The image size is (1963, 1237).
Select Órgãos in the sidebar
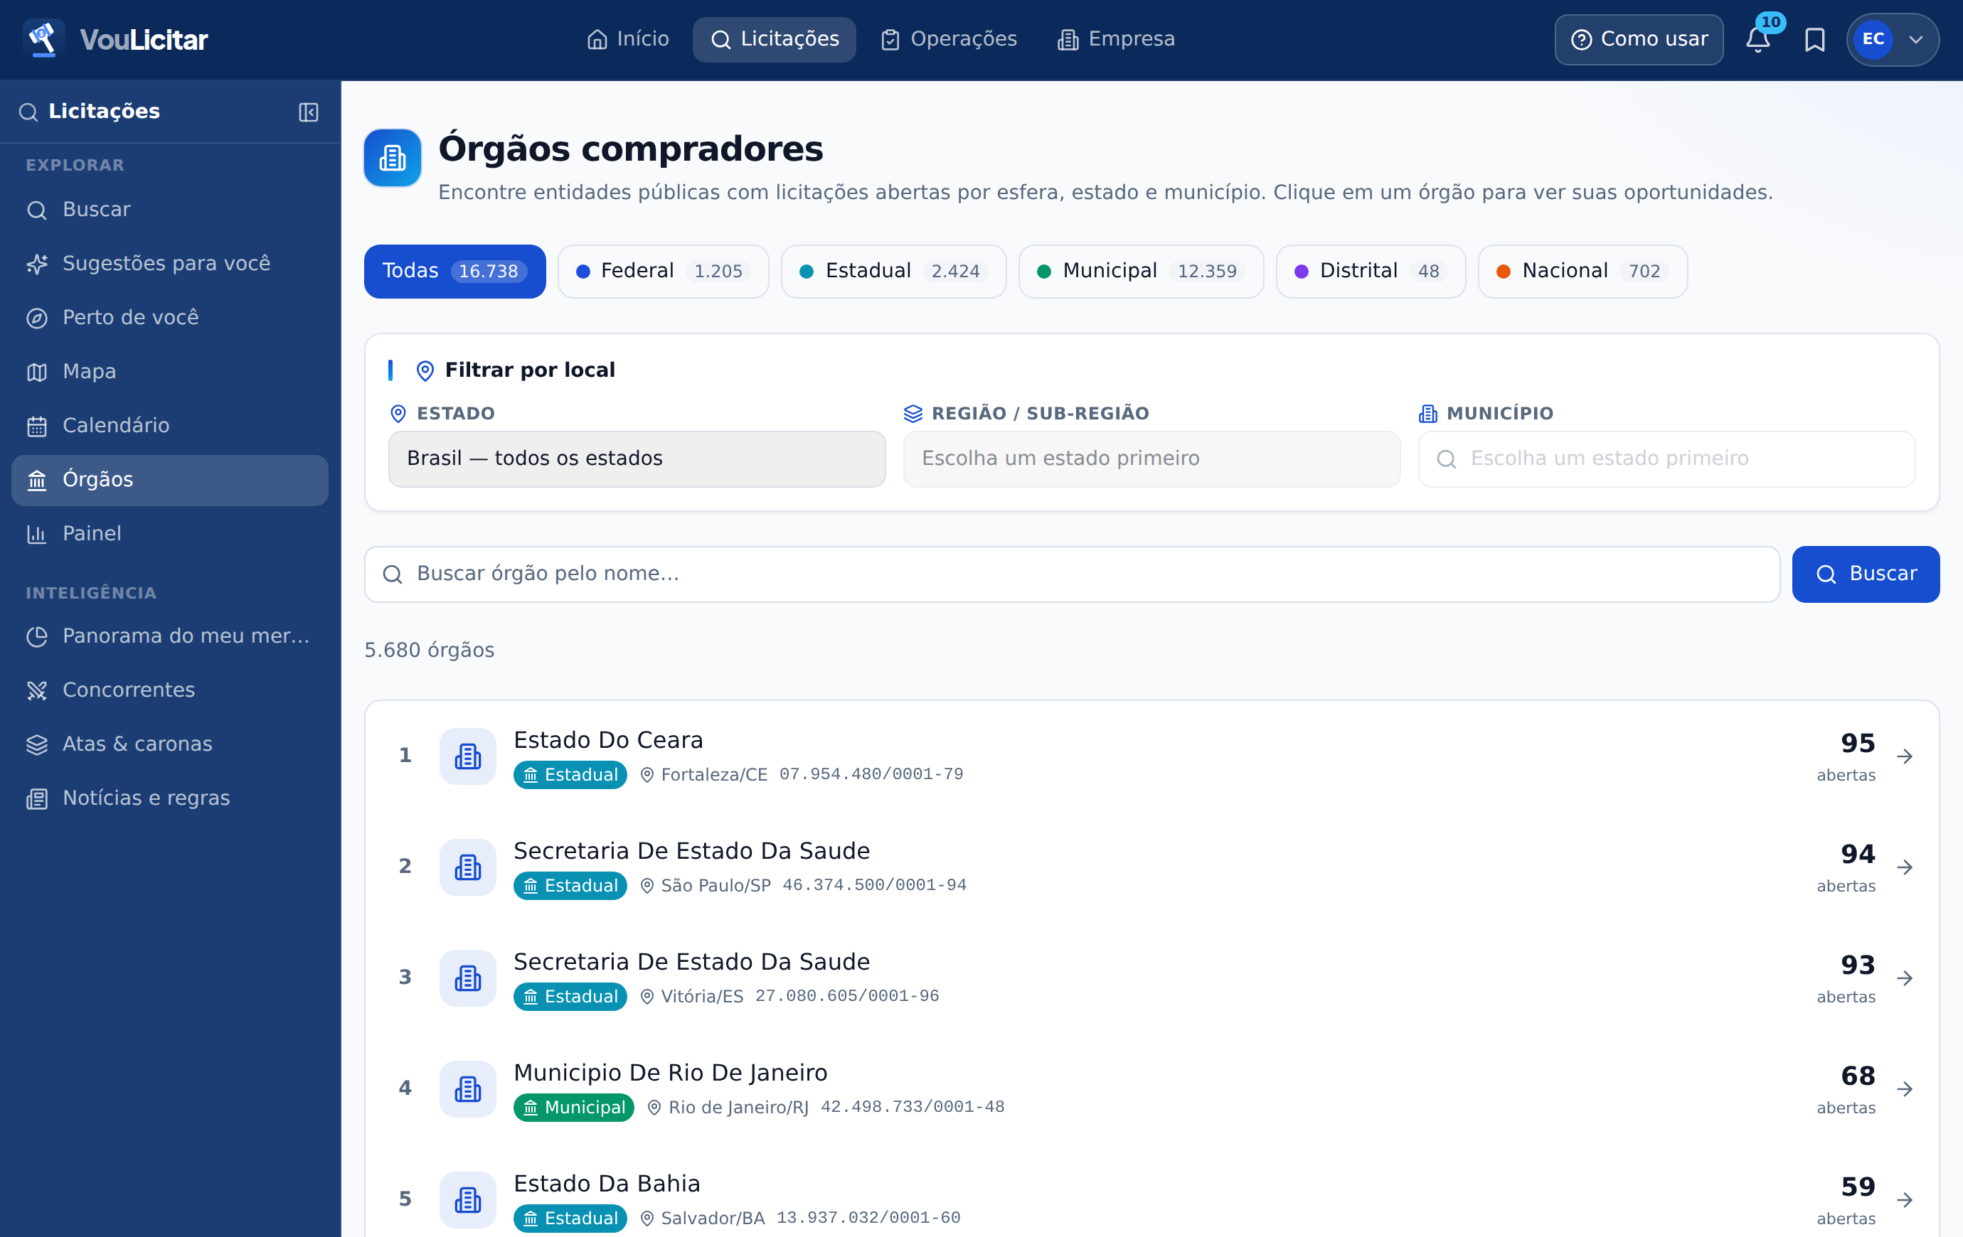[x=169, y=479]
